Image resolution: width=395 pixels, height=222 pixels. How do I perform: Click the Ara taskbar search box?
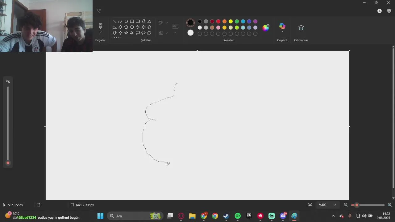[135, 216]
